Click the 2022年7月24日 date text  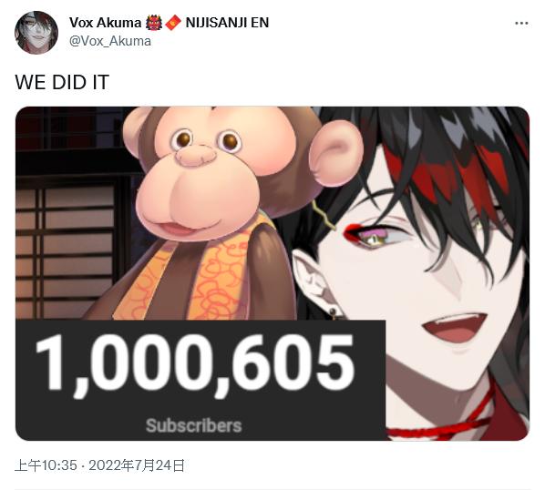click(137, 465)
